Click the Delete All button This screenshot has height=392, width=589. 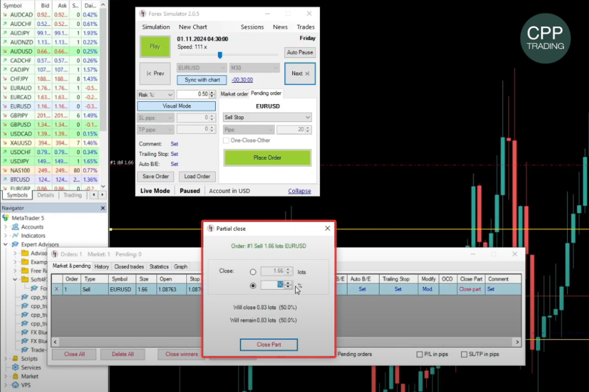coord(123,355)
